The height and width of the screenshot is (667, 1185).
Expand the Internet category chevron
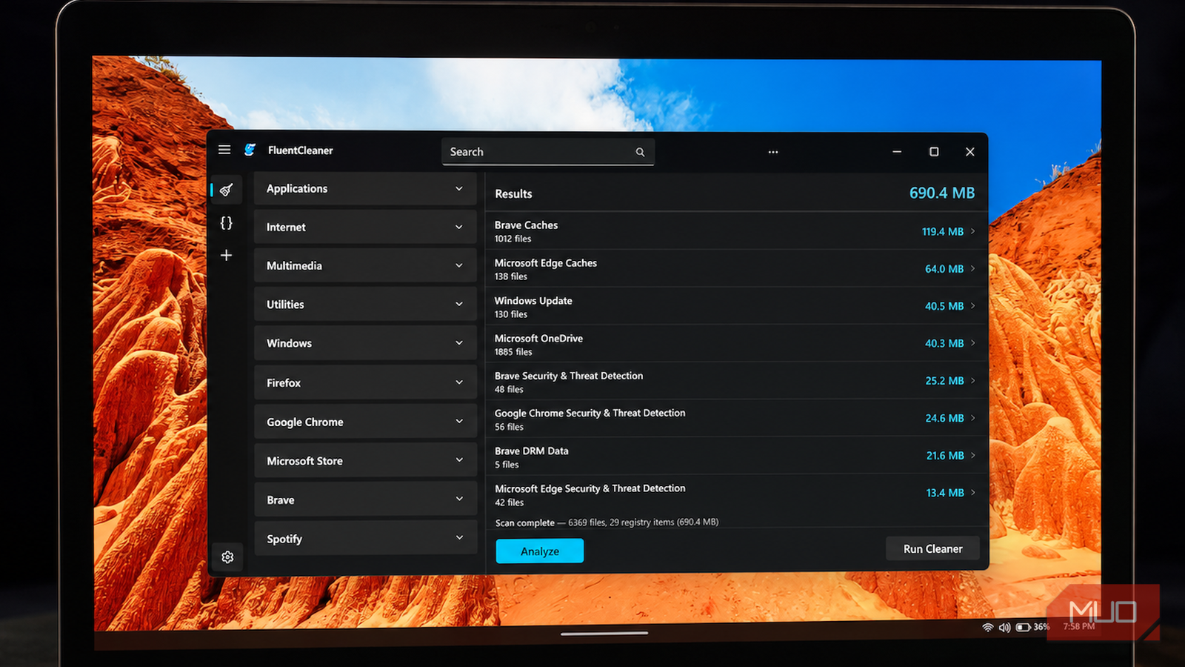459,227
